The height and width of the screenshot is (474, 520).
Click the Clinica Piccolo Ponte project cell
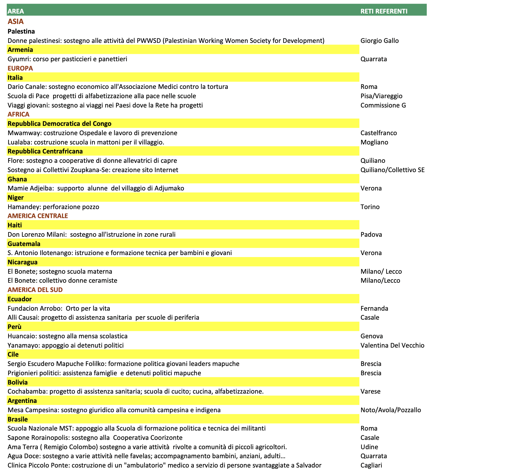(165, 465)
